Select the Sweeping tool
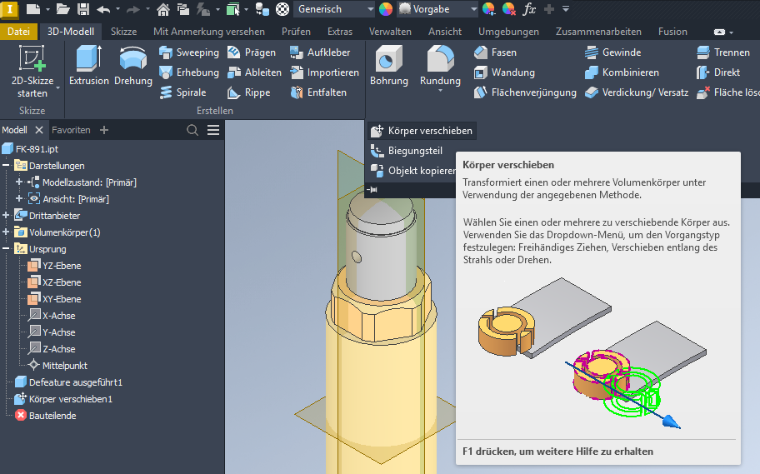This screenshot has height=474, width=760. (x=189, y=52)
